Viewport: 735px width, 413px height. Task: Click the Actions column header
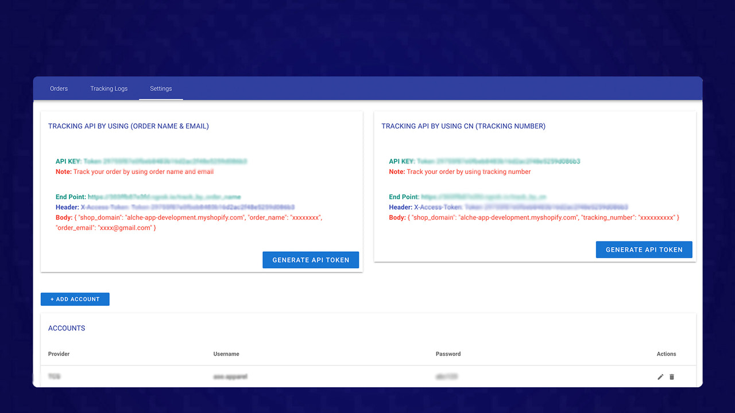click(x=666, y=354)
